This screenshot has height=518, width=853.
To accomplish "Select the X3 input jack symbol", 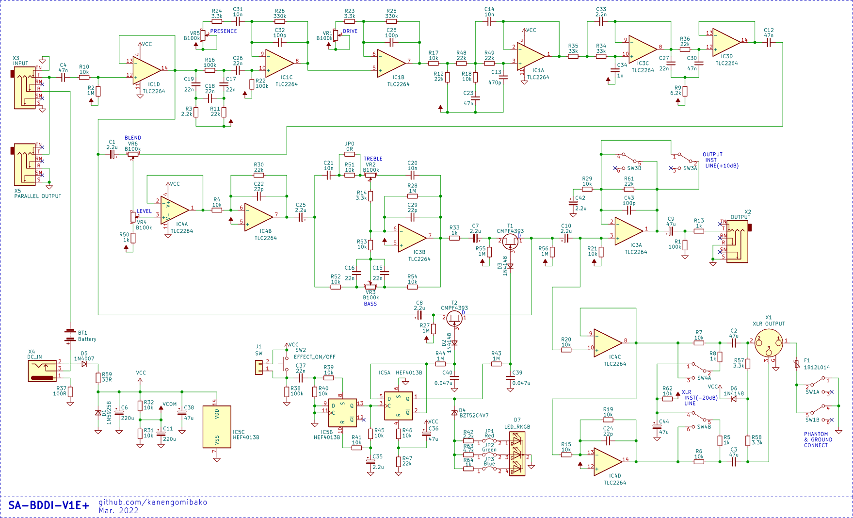I will (x=24, y=88).
